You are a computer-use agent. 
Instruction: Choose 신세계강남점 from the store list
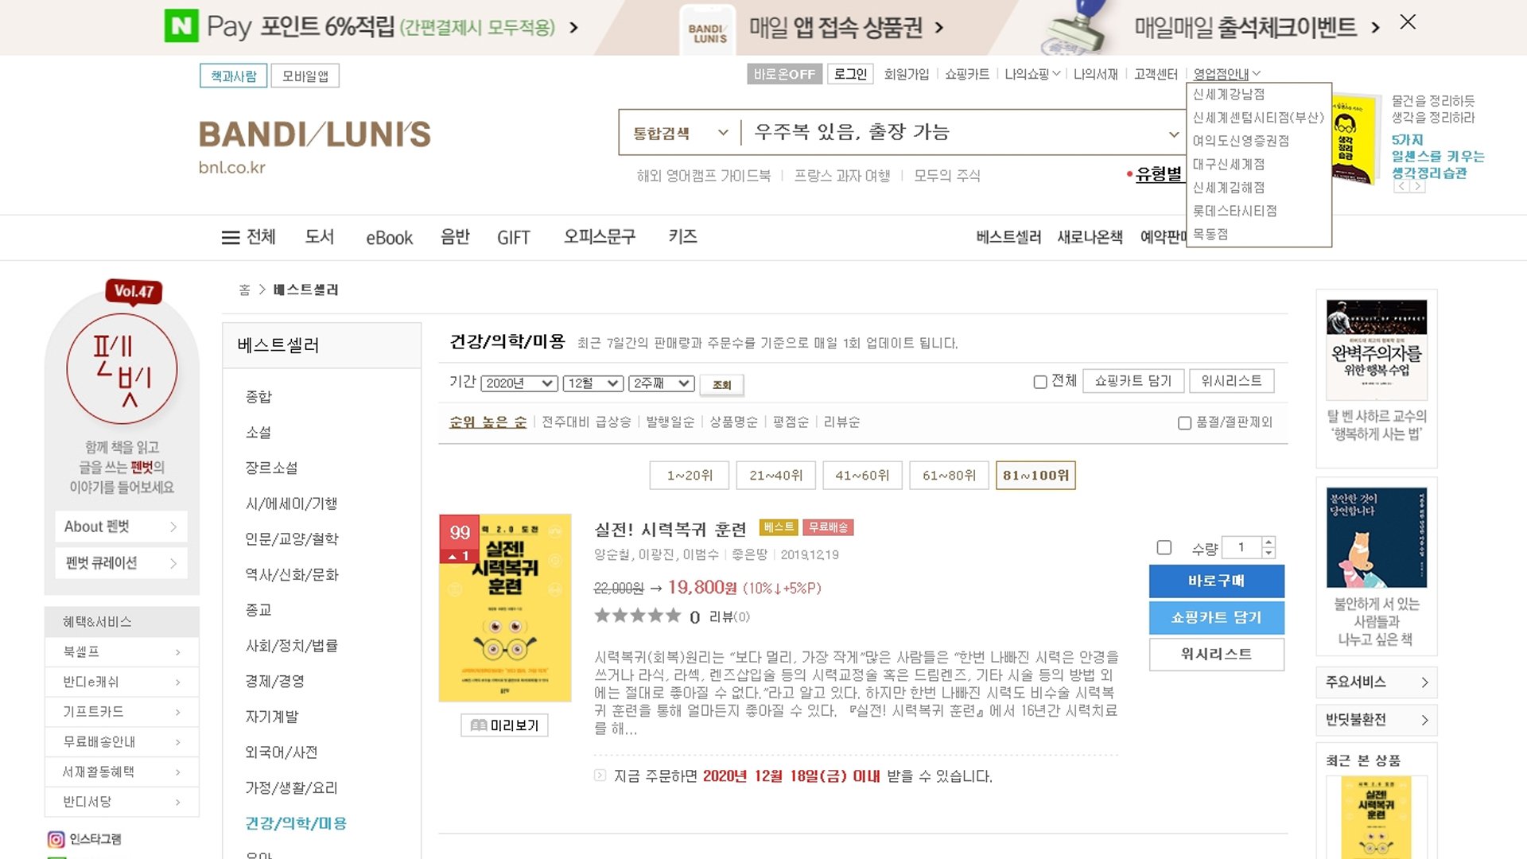1228,94
